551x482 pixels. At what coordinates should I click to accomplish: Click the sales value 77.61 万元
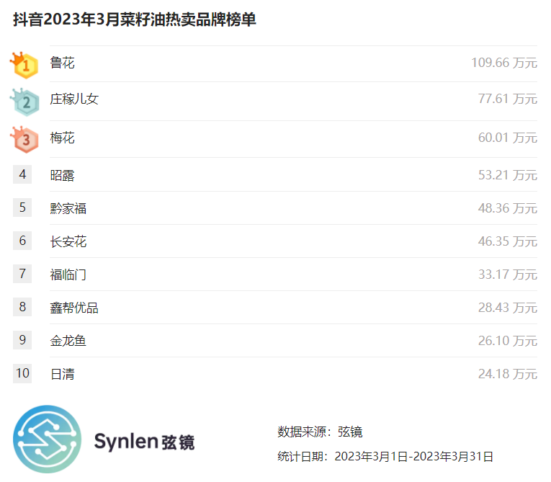click(508, 99)
